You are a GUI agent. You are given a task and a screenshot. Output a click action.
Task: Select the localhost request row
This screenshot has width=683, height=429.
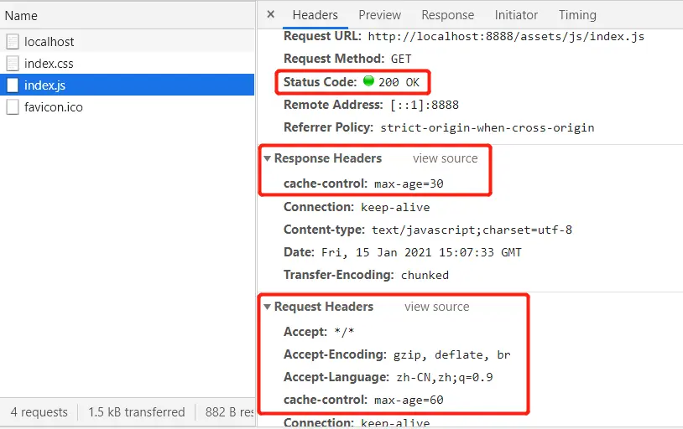[x=50, y=41]
